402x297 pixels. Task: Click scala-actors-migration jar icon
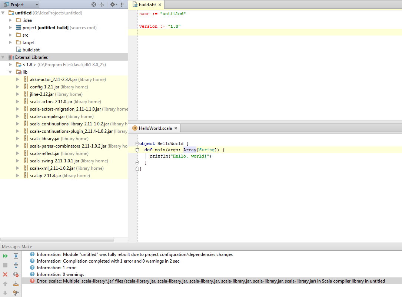26,109
